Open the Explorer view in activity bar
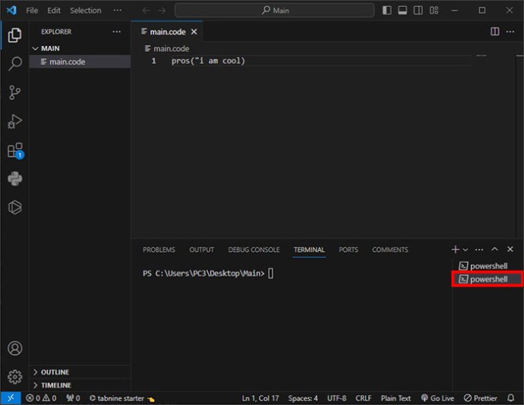This screenshot has height=405, width=524. point(14,35)
